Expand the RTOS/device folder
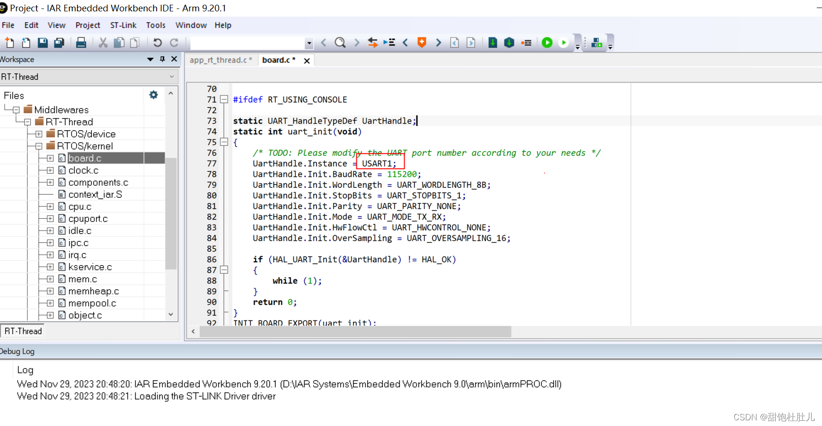The width and height of the screenshot is (822, 426). (x=39, y=134)
